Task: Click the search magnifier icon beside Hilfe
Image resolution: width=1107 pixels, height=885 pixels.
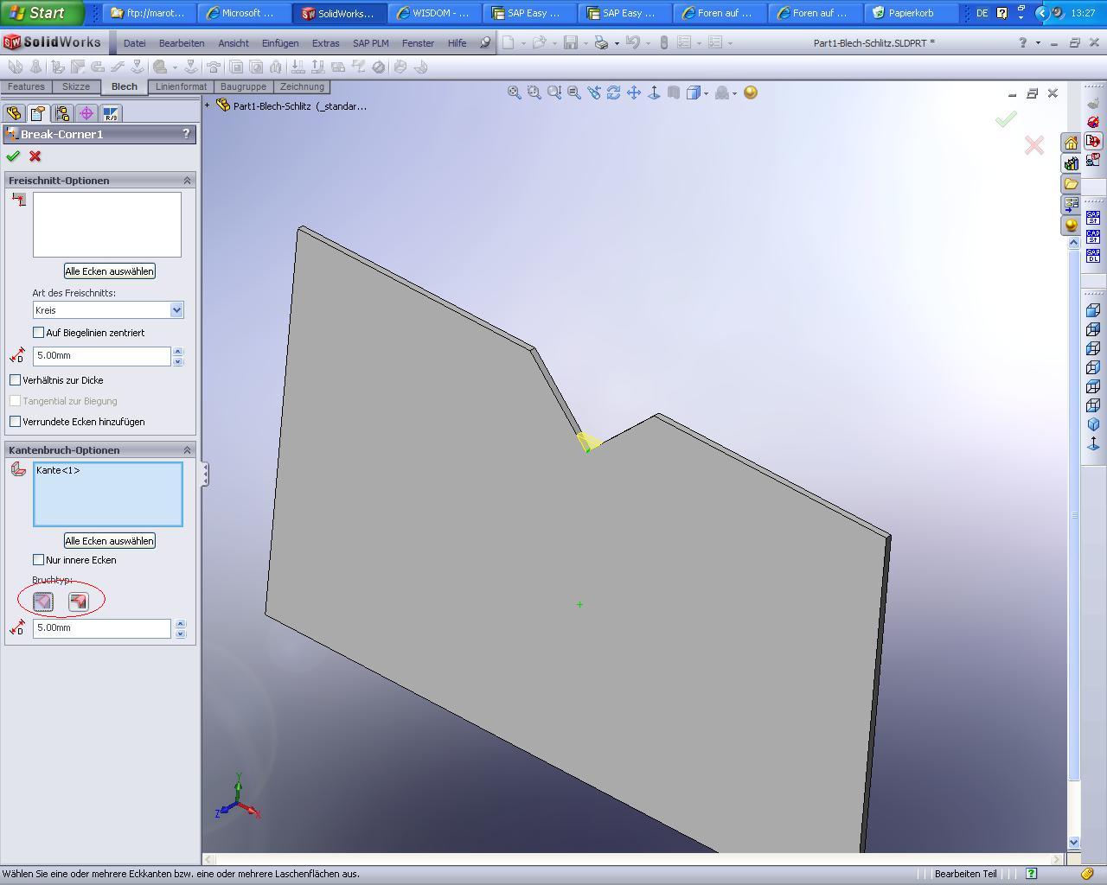Action: tap(485, 42)
